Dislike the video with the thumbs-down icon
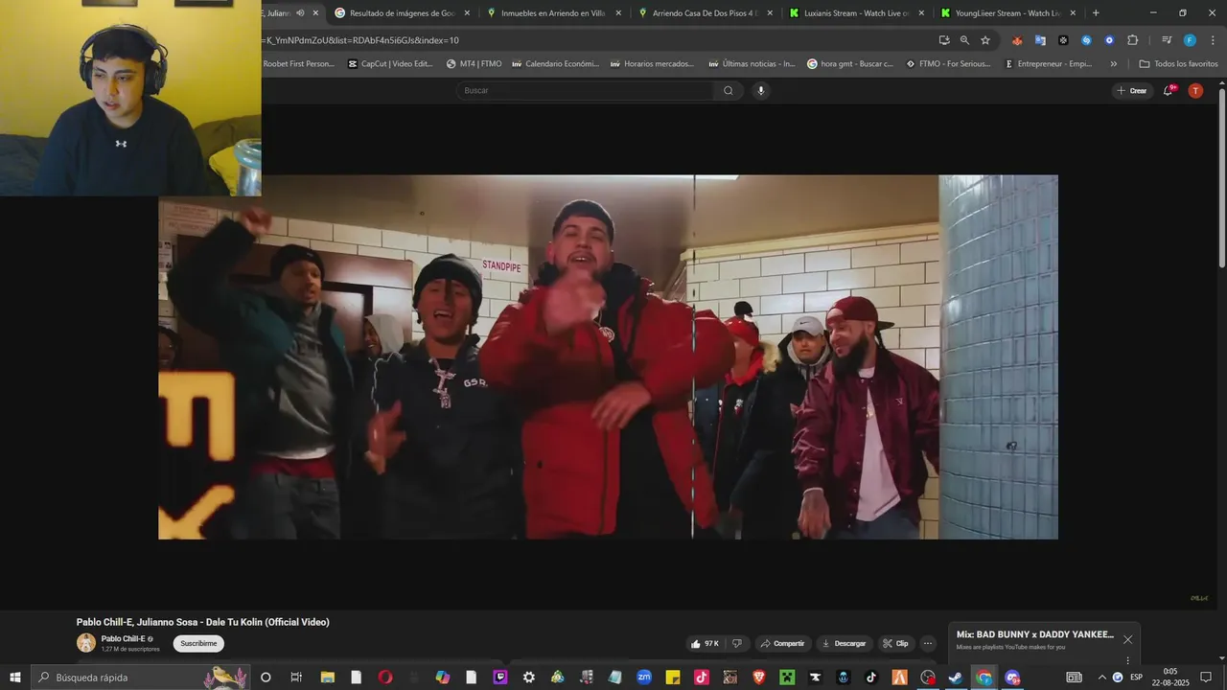 (736, 643)
